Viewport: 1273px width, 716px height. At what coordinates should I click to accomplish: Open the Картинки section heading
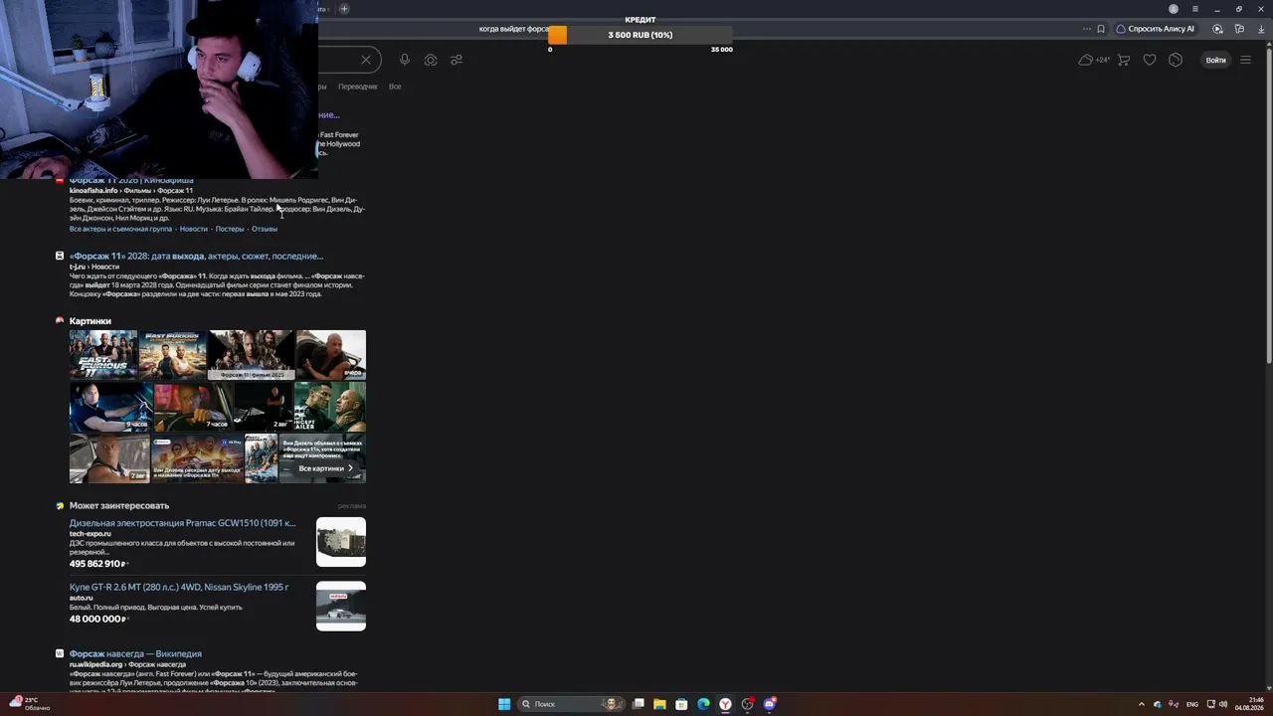[x=91, y=321]
